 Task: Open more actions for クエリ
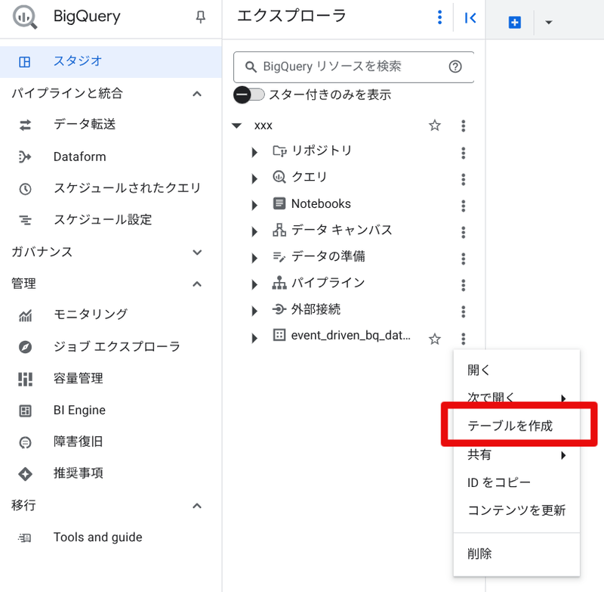click(x=463, y=179)
